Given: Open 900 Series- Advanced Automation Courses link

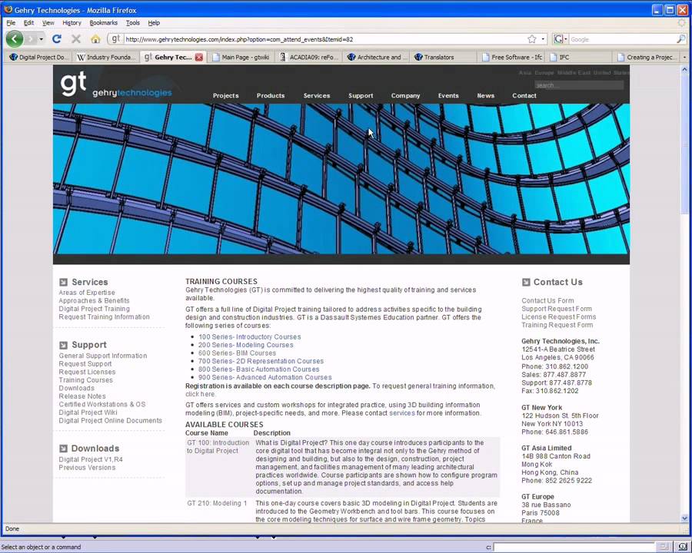Looking at the screenshot, I should click(x=264, y=377).
